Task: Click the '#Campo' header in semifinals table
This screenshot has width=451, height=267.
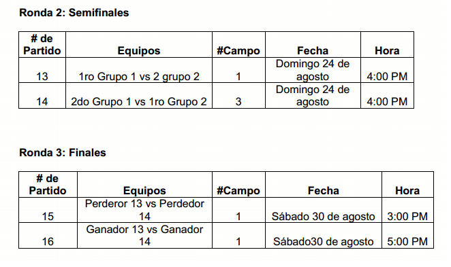Action: pos(238,45)
